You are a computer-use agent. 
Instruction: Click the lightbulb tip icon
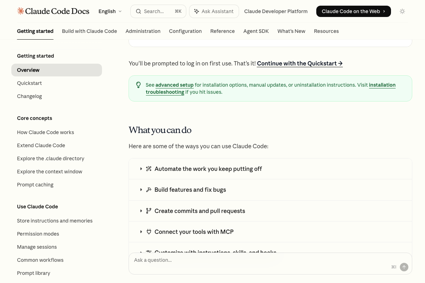pos(138,85)
